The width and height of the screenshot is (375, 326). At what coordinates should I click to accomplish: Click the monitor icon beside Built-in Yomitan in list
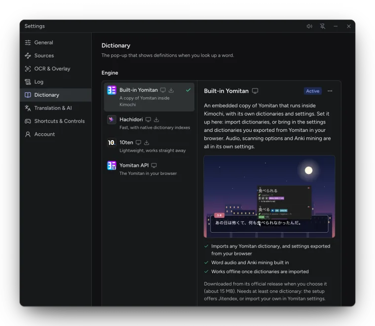tap(163, 90)
